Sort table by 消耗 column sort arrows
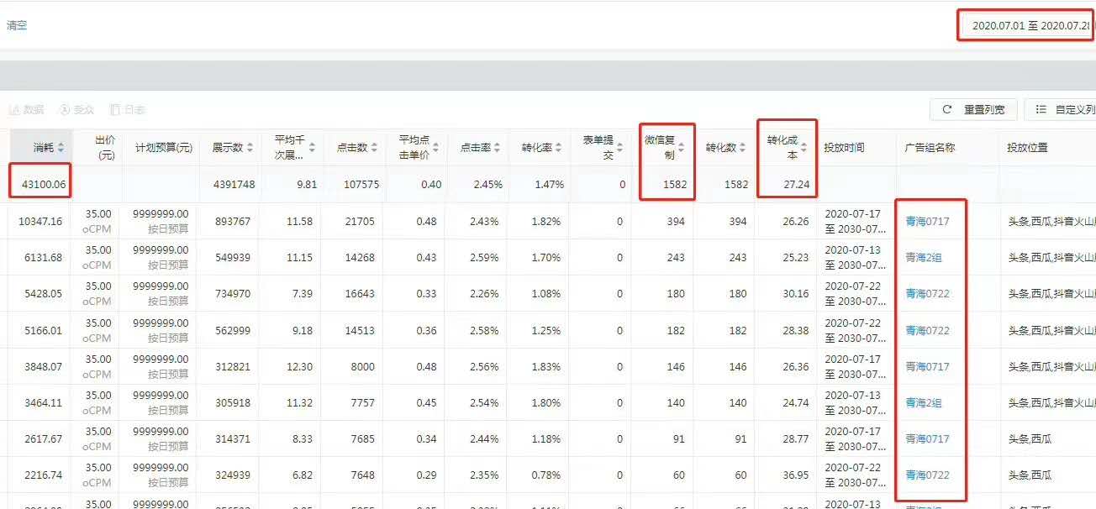1096x509 pixels. tap(61, 148)
